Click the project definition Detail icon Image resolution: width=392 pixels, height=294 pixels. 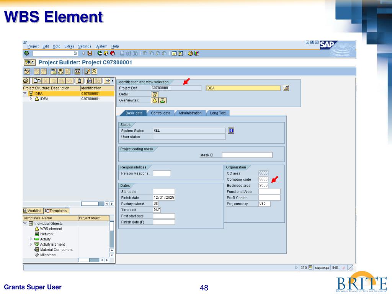[155, 94]
